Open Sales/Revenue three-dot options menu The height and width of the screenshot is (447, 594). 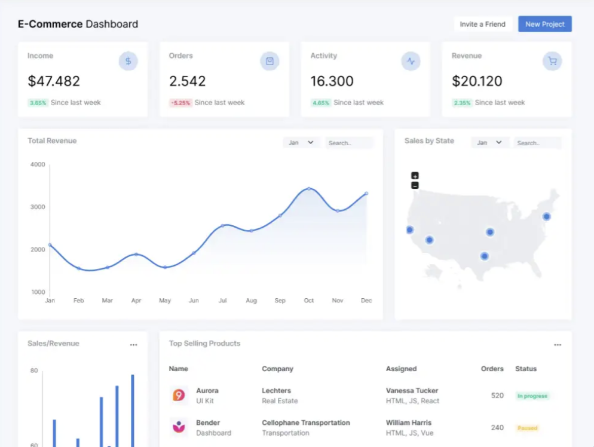coord(133,345)
